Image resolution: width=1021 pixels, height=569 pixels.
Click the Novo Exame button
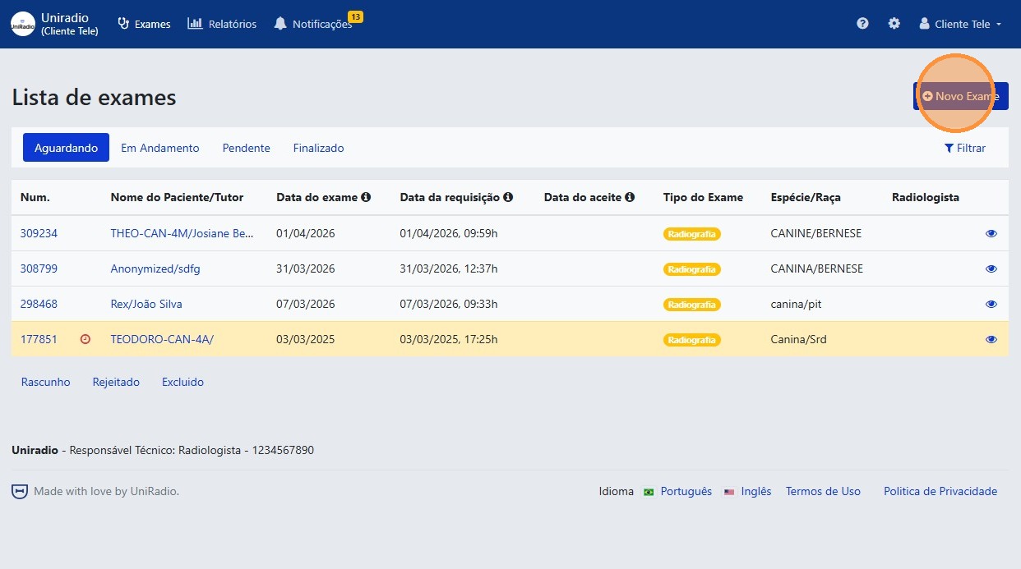pyautogui.click(x=960, y=96)
